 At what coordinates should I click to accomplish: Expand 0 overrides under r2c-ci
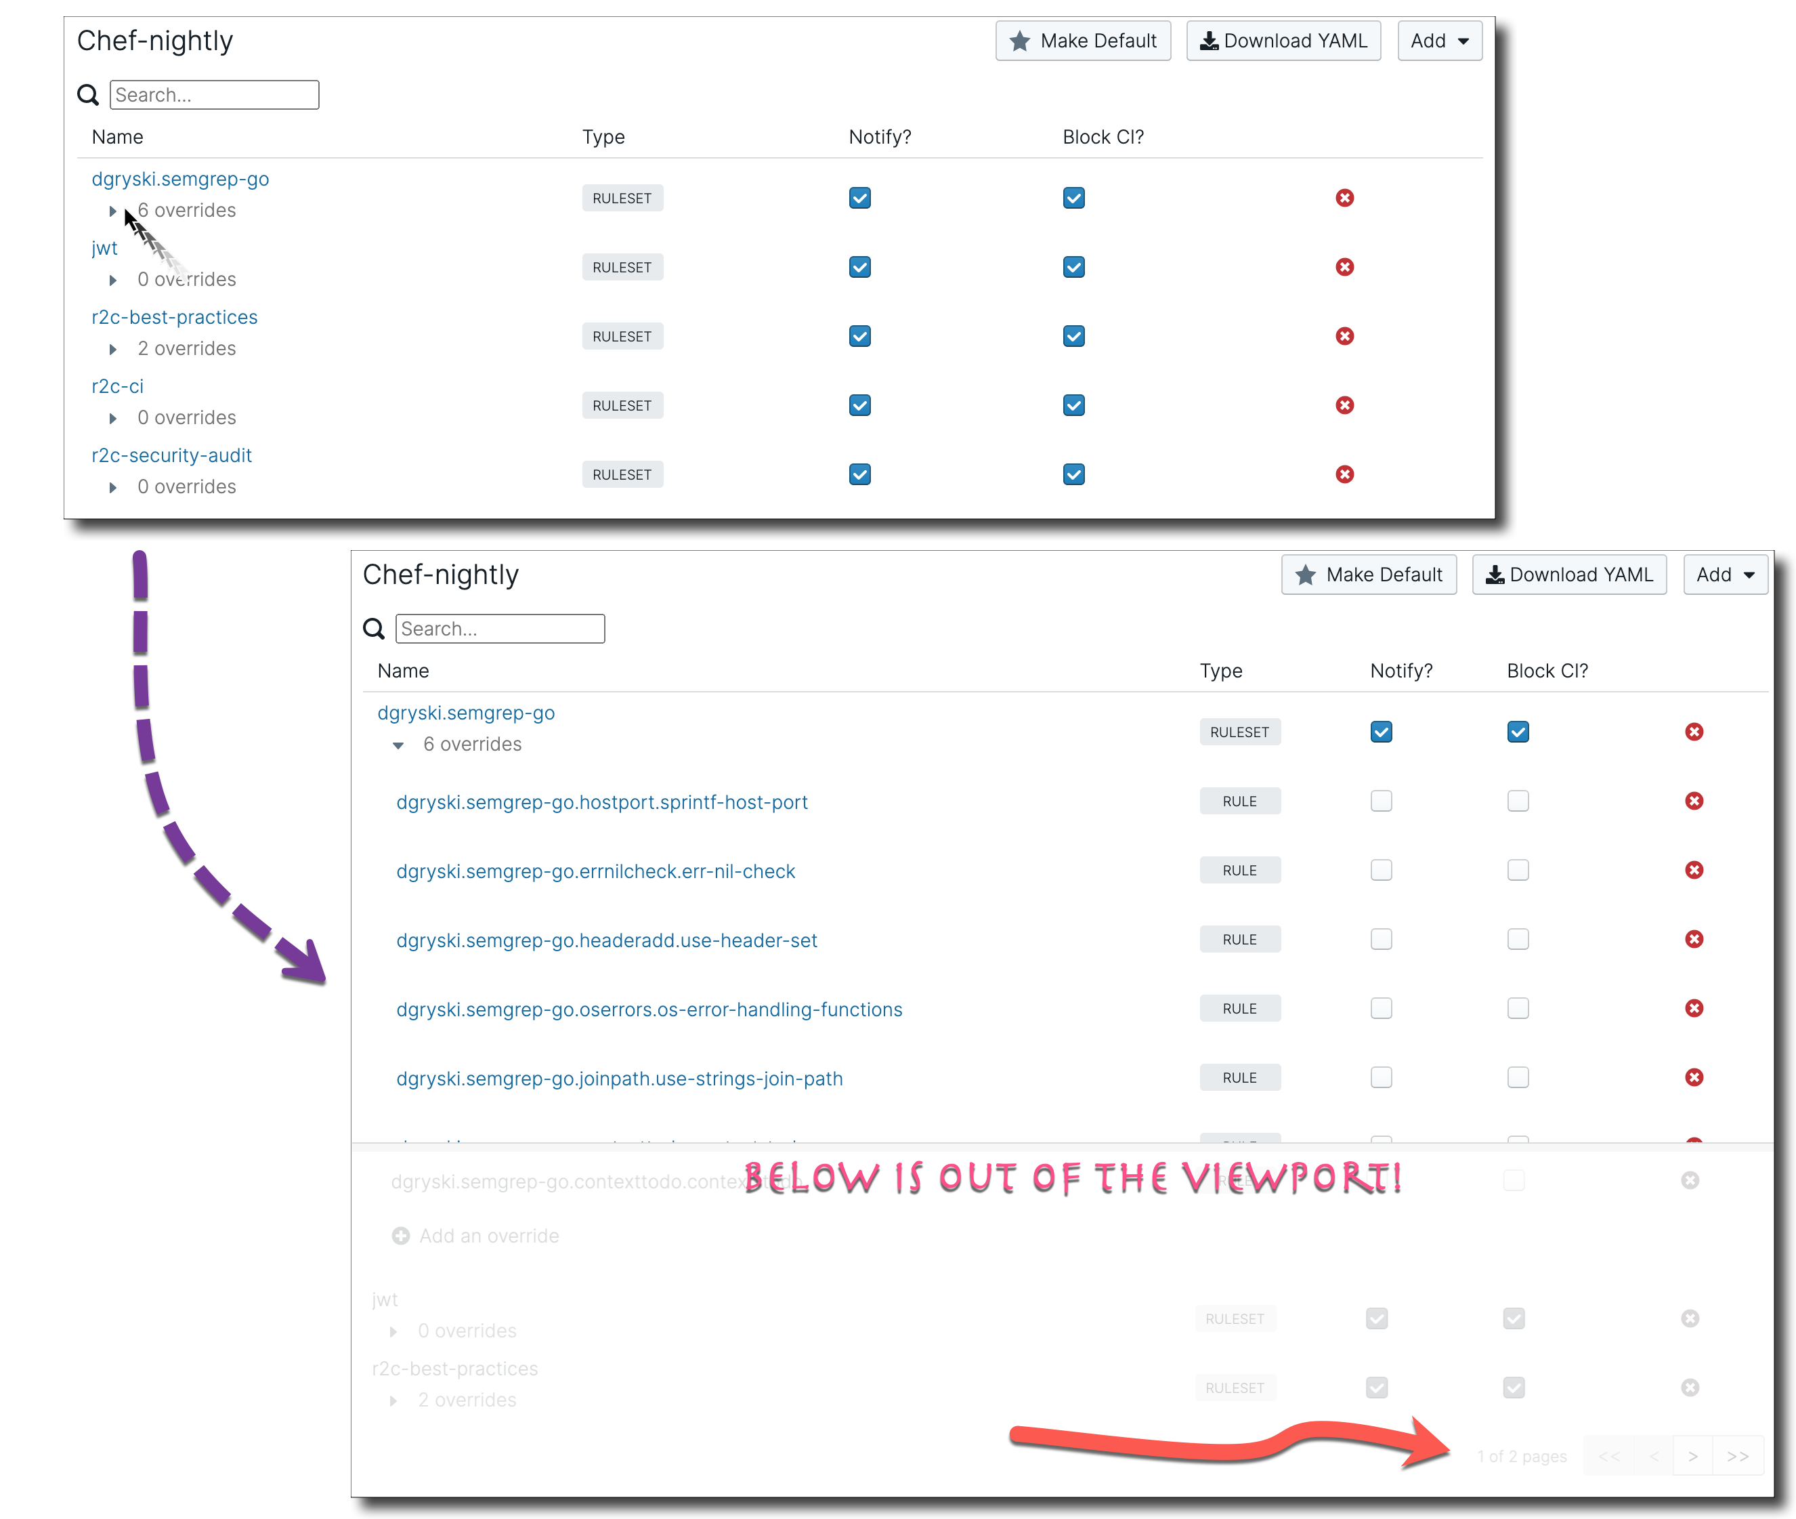point(112,419)
